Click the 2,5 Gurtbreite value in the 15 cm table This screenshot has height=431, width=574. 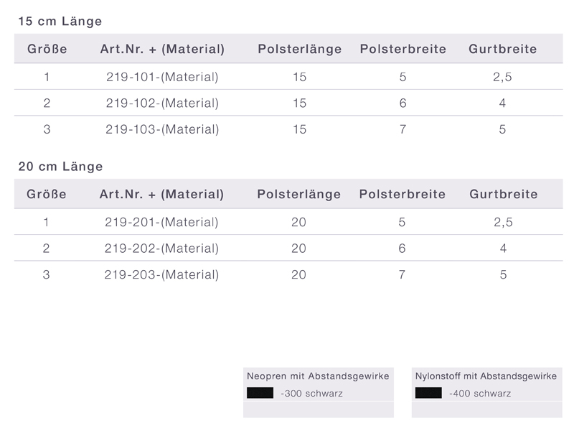point(502,77)
